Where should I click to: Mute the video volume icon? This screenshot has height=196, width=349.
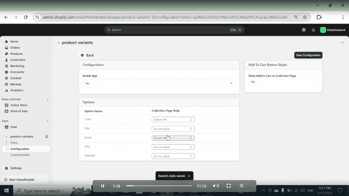click(216, 186)
